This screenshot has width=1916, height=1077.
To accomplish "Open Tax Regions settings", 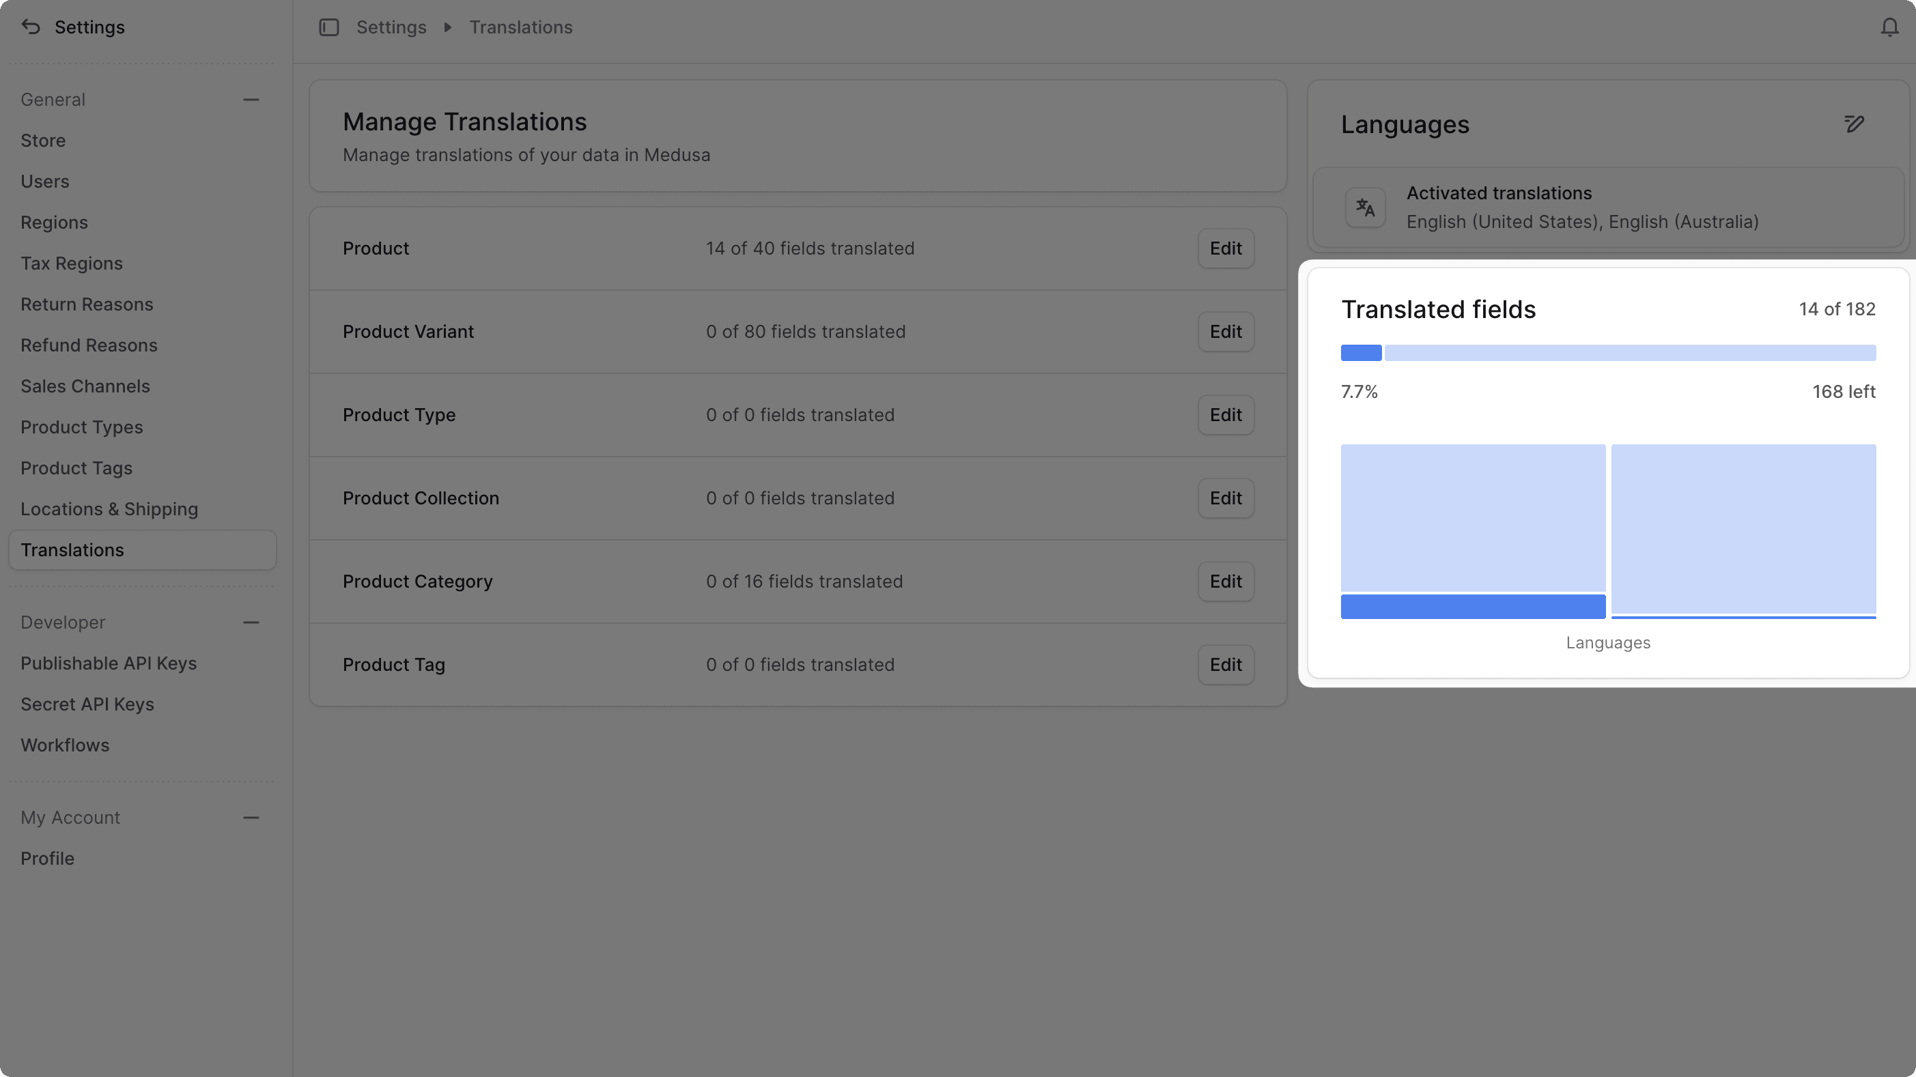I will pos(72,262).
